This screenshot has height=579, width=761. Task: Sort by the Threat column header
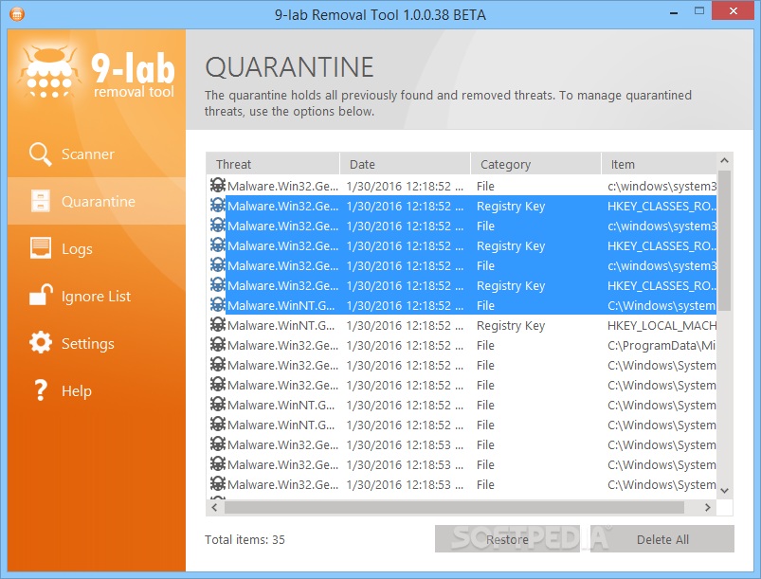273,164
